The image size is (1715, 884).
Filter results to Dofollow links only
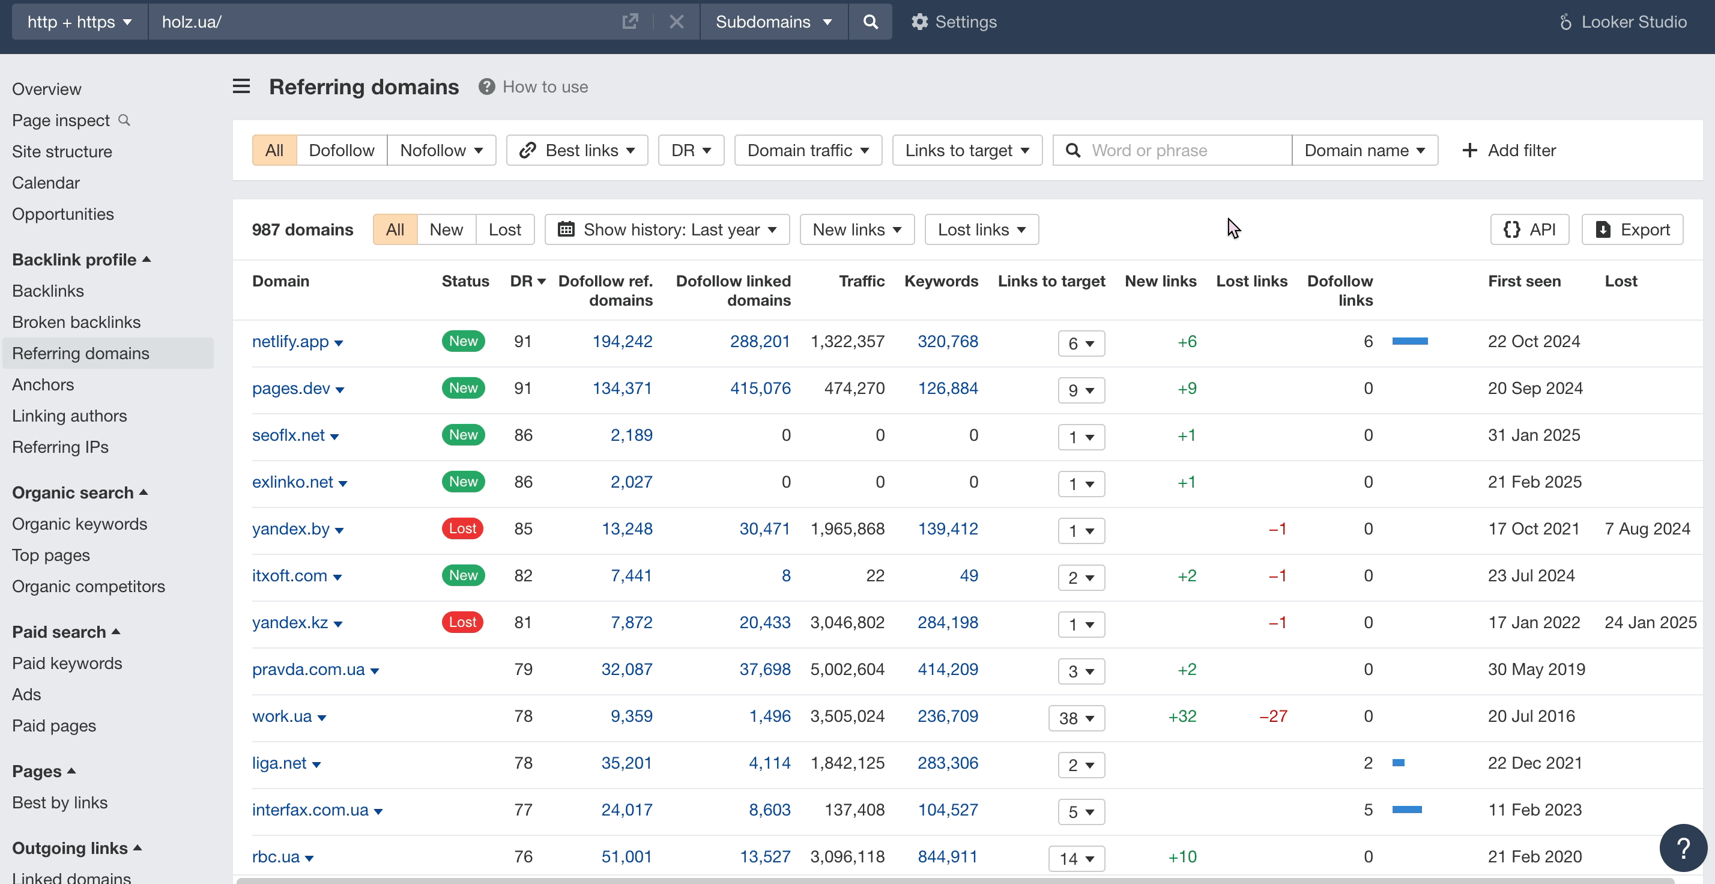[x=341, y=150]
